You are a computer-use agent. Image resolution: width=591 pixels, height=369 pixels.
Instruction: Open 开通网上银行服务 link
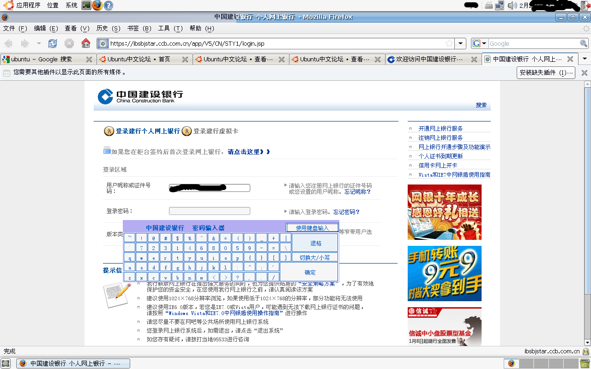click(440, 128)
